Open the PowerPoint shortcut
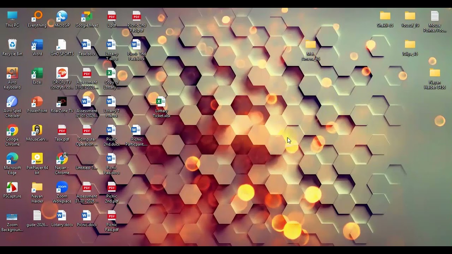Image resolution: width=452 pixels, height=254 pixels. click(37, 104)
